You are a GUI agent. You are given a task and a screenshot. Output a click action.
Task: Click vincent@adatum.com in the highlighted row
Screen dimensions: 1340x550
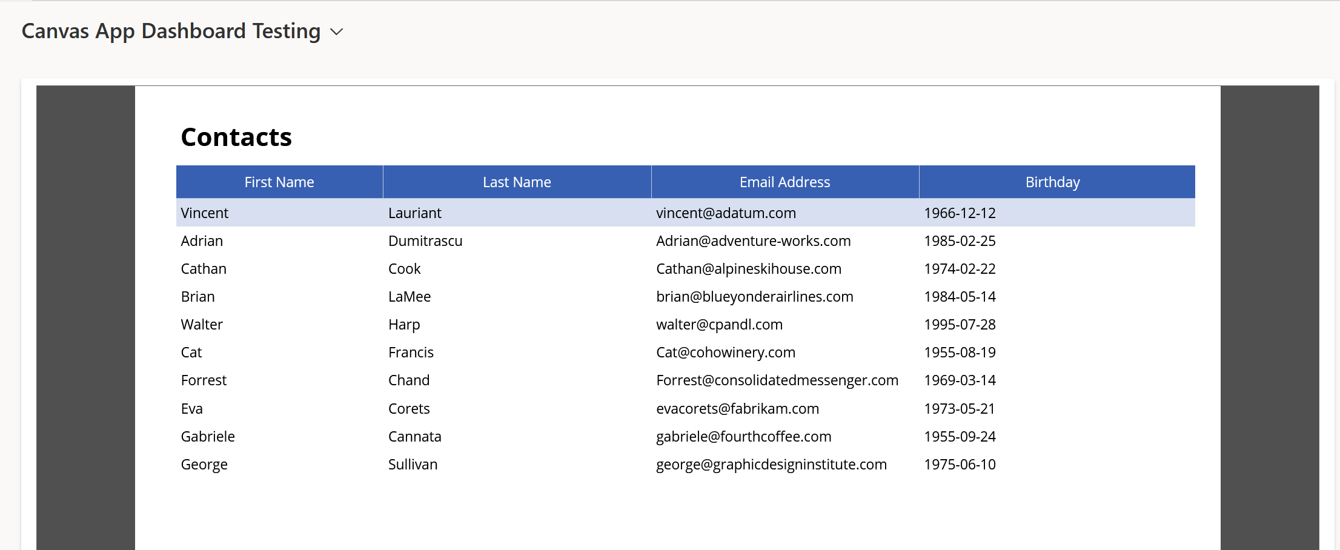tap(726, 213)
